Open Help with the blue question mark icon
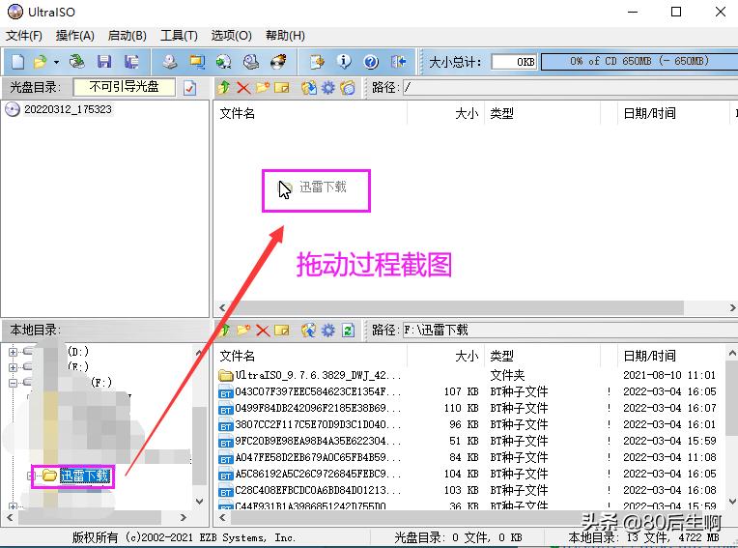Image resolution: width=738 pixels, height=548 pixels. (x=371, y=62)
